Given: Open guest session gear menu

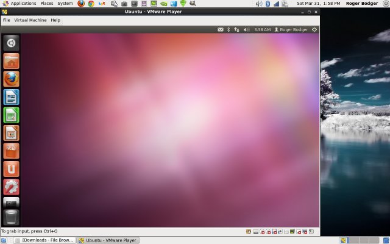Looking at the screenshot, I should 314,30.
